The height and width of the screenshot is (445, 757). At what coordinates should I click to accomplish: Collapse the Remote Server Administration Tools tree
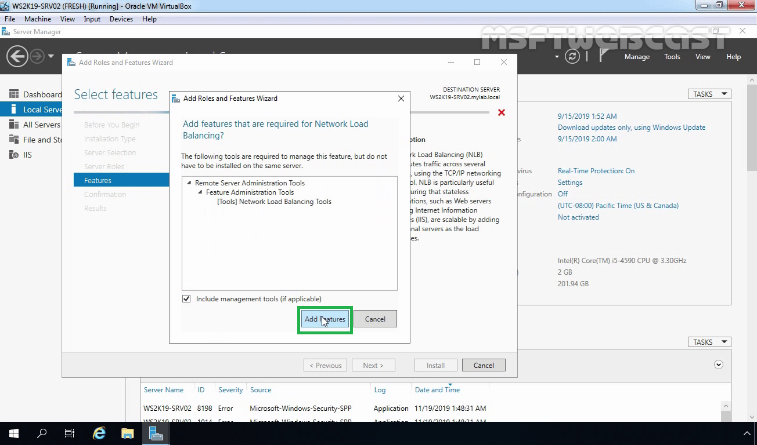point(189,183)
